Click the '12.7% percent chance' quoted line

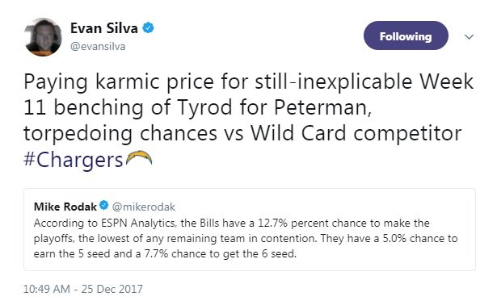(x=232, y=223)
